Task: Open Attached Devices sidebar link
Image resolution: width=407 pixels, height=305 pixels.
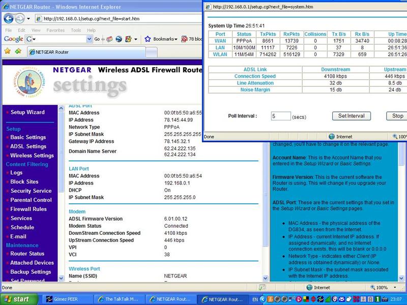Action: pos(32,263)
